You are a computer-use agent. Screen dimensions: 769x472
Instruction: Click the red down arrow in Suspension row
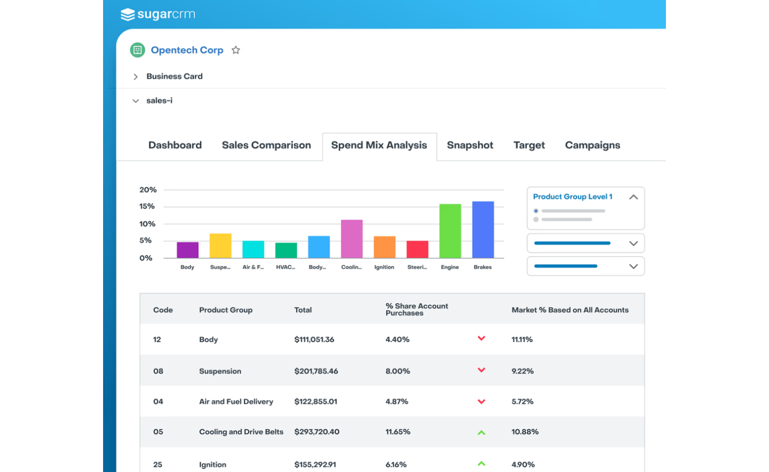click(482, 370)
